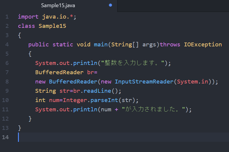This screenshot has height=152, width=229.
Task: Click the closing brace on line 13
Action: pos(20,128)
